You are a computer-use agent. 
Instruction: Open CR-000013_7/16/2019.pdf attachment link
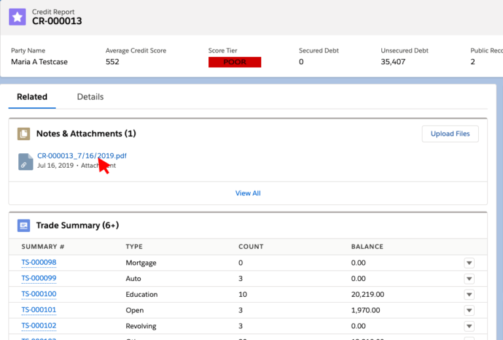pos(82,156)
